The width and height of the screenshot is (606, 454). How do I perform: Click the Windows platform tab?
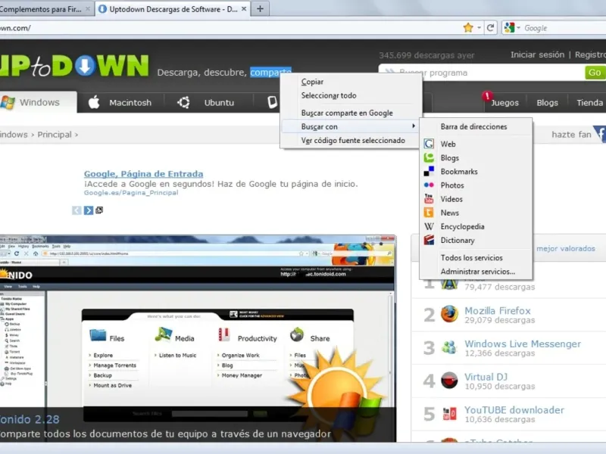[39, 102]
